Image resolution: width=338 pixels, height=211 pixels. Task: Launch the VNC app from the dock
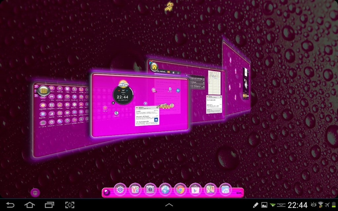click(135, 190)
